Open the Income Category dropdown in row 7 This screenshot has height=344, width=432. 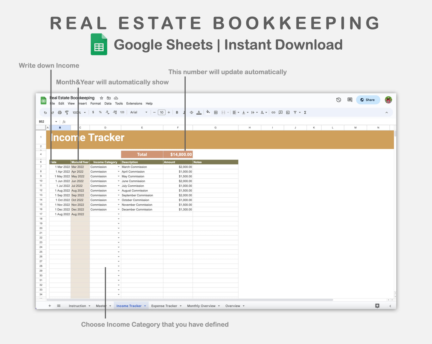[118, 167]
